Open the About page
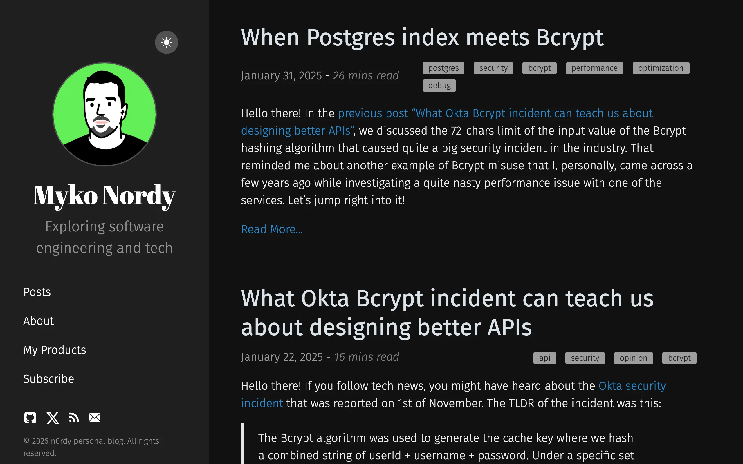The image size is (743, 464). point(39,321)
